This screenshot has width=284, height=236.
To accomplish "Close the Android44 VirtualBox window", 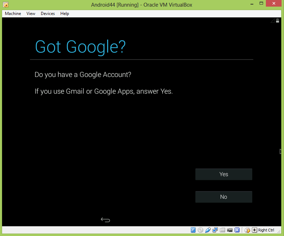I will [x=274, y=3].
